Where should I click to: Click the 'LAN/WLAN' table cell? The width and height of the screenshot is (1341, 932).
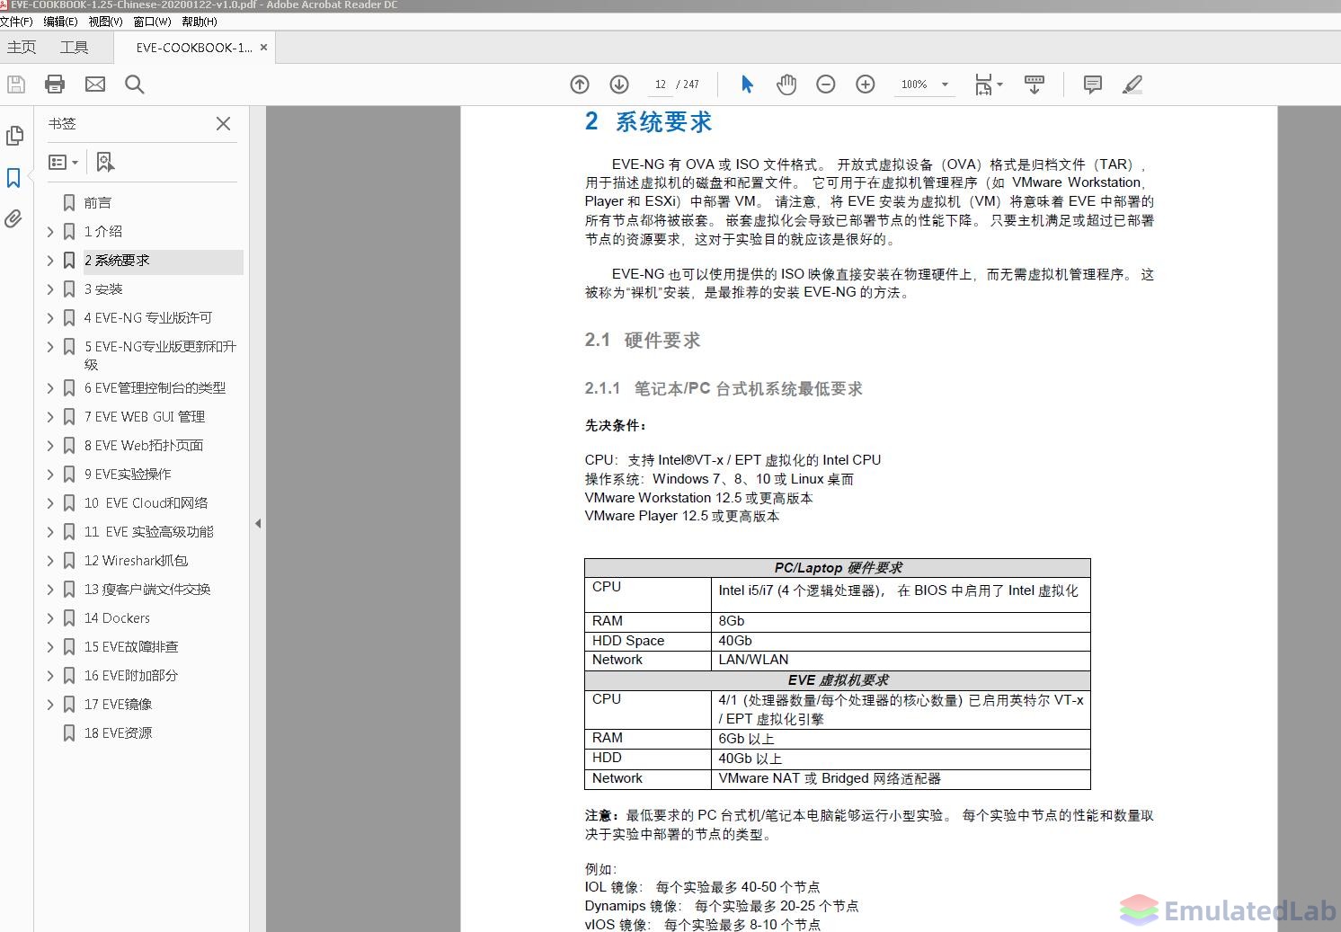click(901, 660)
